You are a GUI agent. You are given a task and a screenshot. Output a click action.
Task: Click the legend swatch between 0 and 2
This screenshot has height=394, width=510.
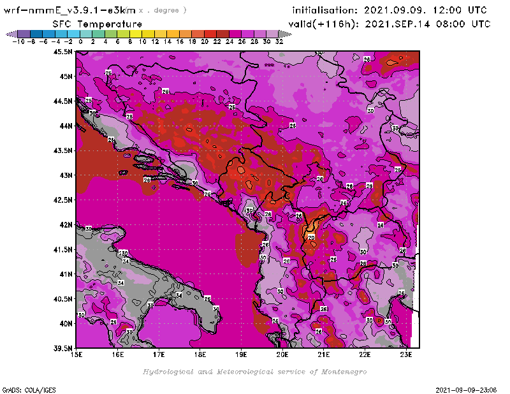86,34
